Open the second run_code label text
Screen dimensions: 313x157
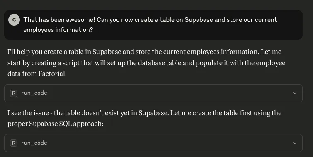click(x=34, y=143)
